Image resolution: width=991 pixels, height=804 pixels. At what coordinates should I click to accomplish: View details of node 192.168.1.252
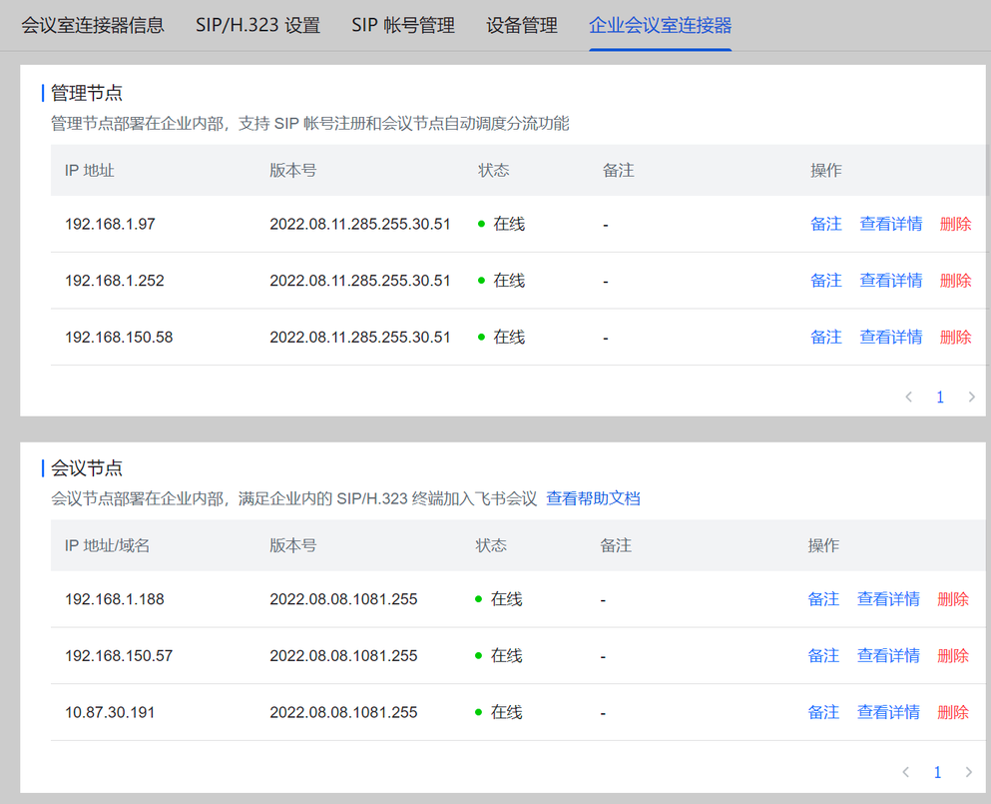point(891,281)
